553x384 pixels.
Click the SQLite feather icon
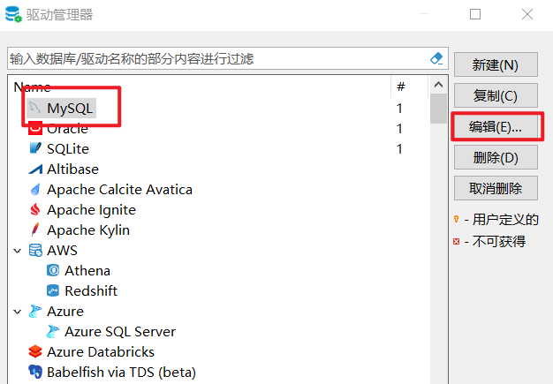35,148
